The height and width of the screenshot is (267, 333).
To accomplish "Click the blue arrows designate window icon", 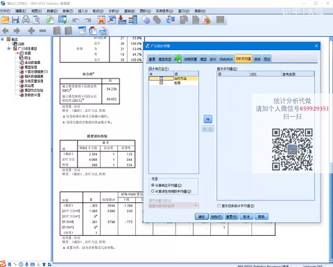I will click(x=171, y=20).
